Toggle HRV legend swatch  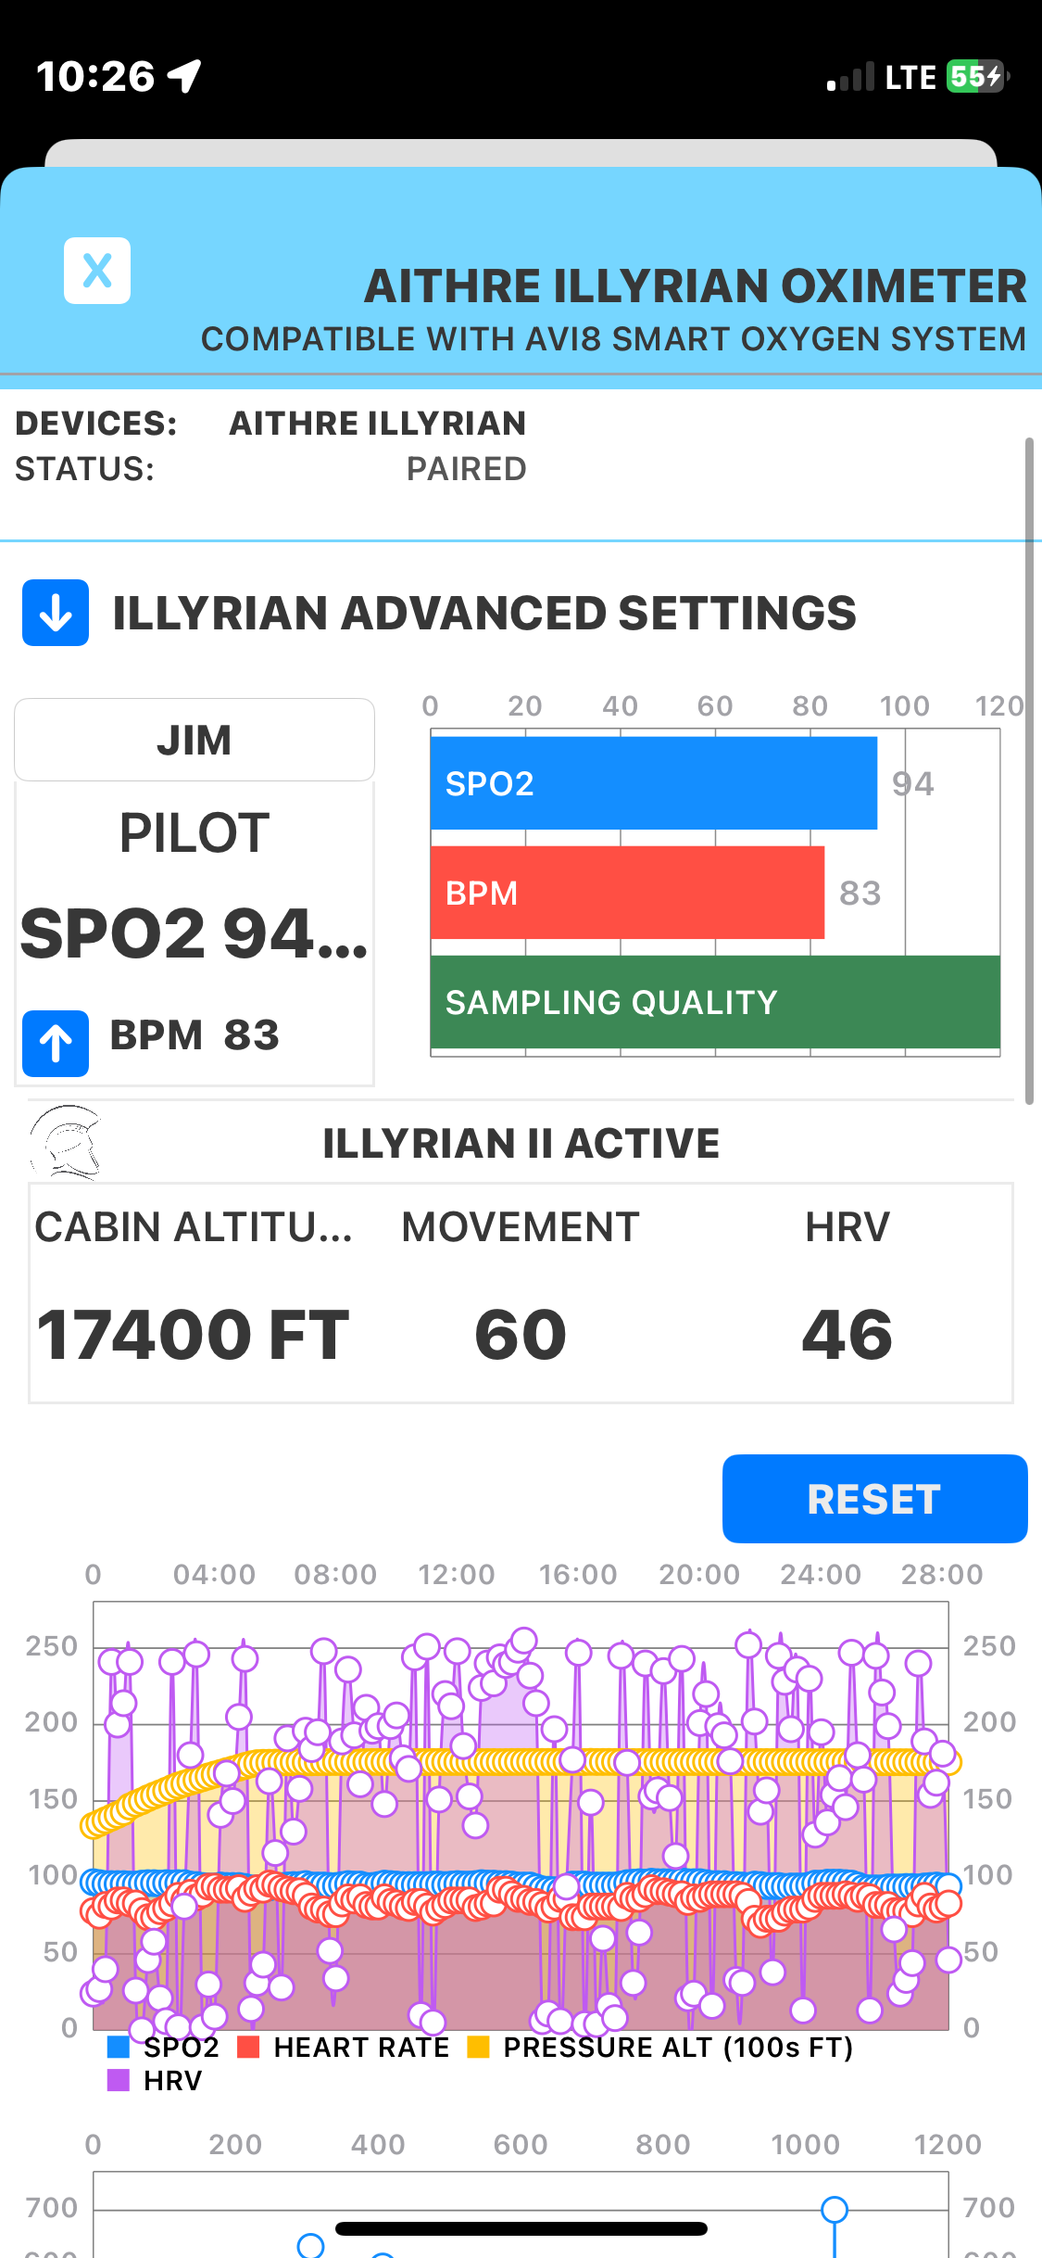coord(119,2080)
